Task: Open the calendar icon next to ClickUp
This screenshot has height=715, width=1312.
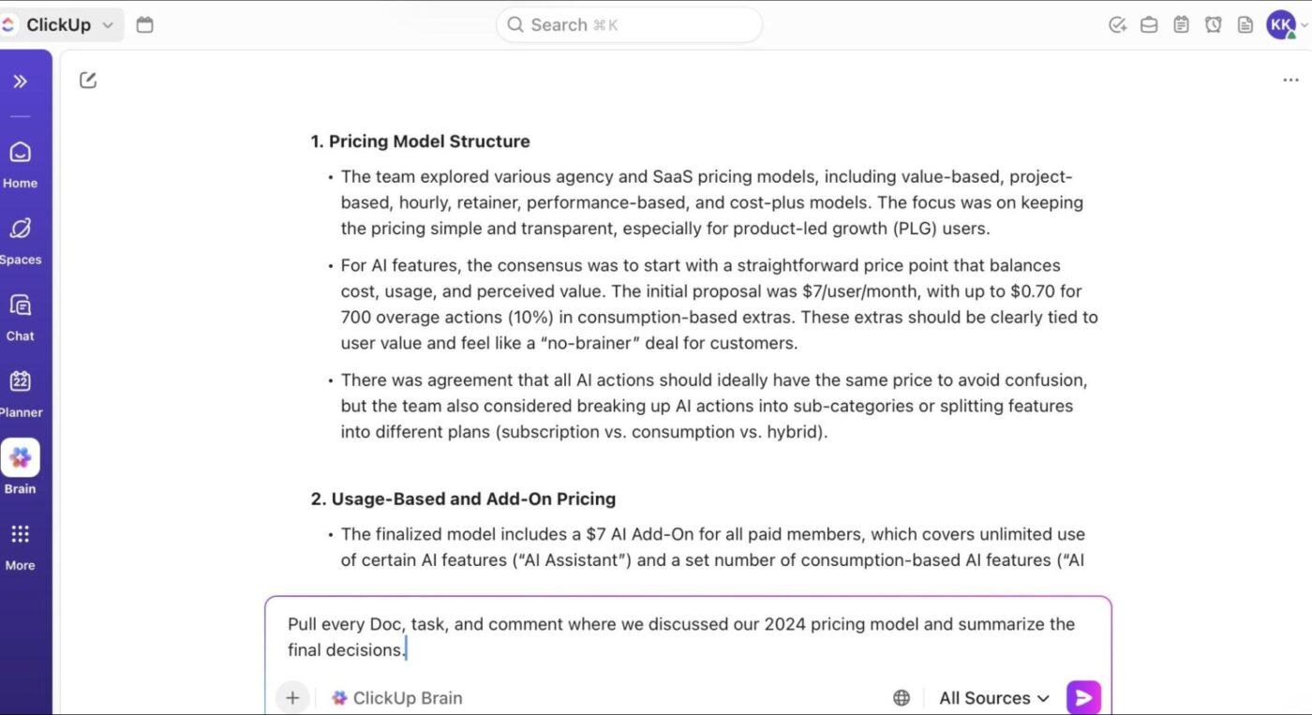Action: click(144, 24)
